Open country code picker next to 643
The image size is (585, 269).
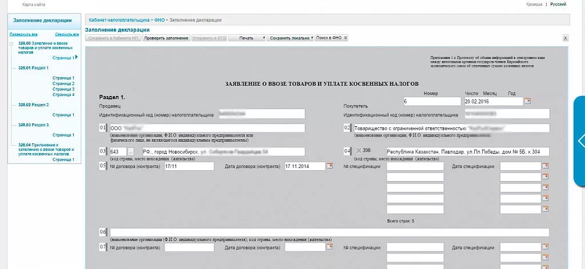pos(130,152)
